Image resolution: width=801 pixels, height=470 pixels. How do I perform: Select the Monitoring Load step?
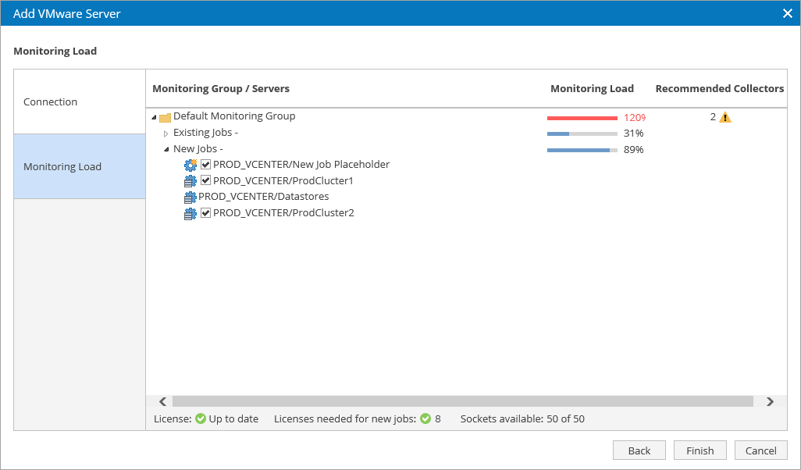tap(80, 166)
